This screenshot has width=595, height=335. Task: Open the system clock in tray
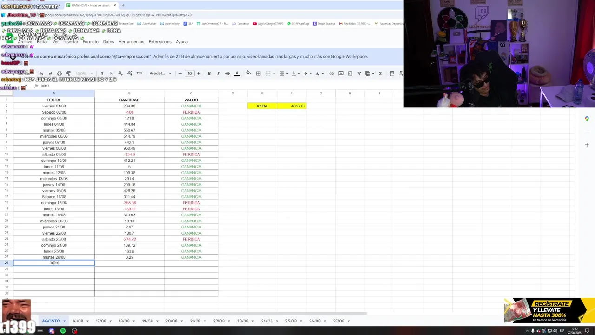point(575,331)
